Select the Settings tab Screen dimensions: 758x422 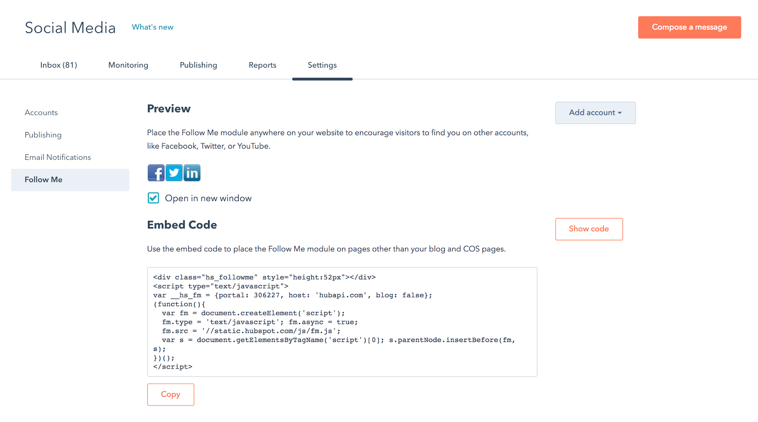point(322,65)
